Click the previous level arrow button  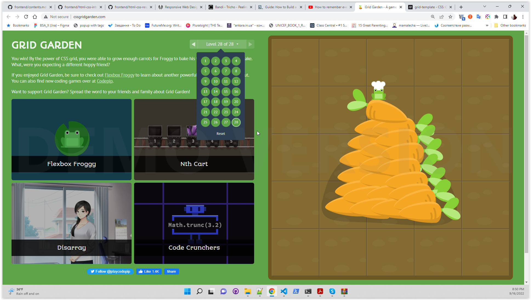point(193,44)
